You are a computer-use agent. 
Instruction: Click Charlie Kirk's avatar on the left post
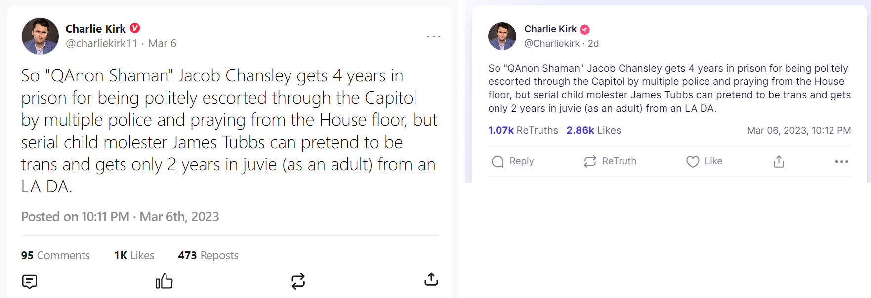40,36
